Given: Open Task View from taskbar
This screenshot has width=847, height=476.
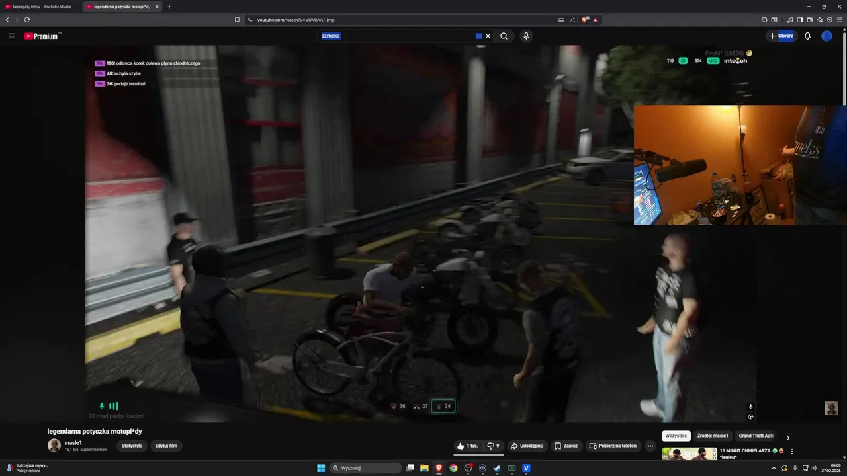Looking at the screenshot, I should pos(410,468).
